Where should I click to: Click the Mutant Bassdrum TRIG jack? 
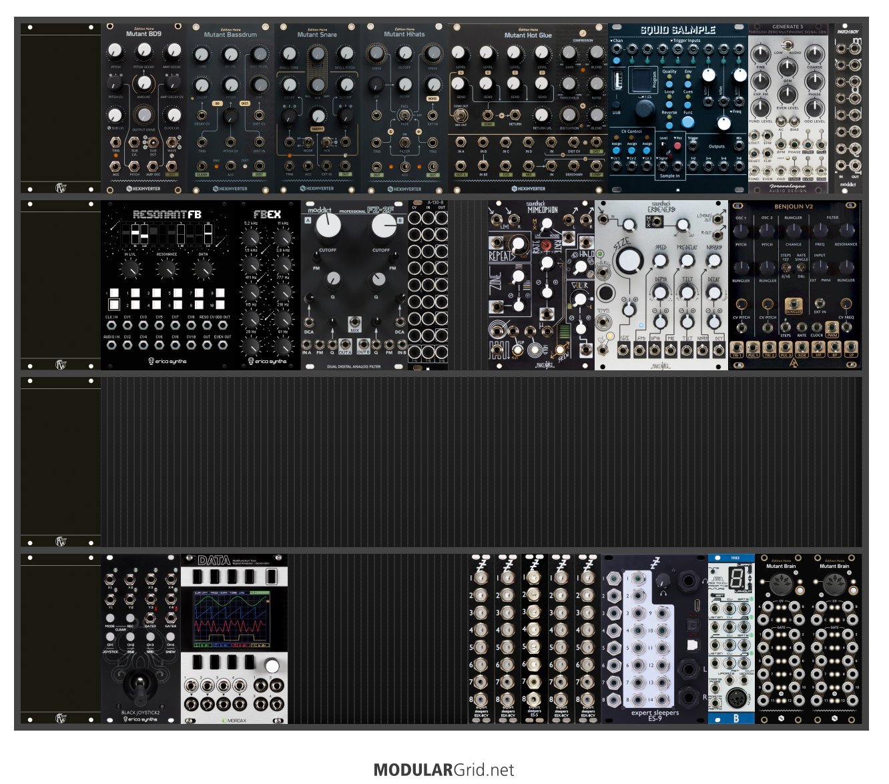pos(202,141)
